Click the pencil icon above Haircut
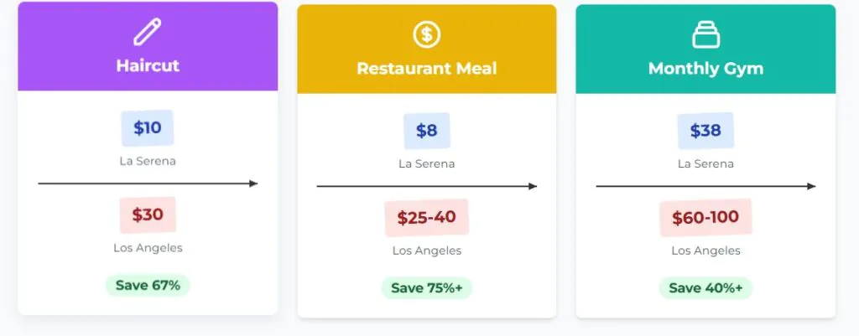Viewport: 859px width, 336px height. coord(148,32)
